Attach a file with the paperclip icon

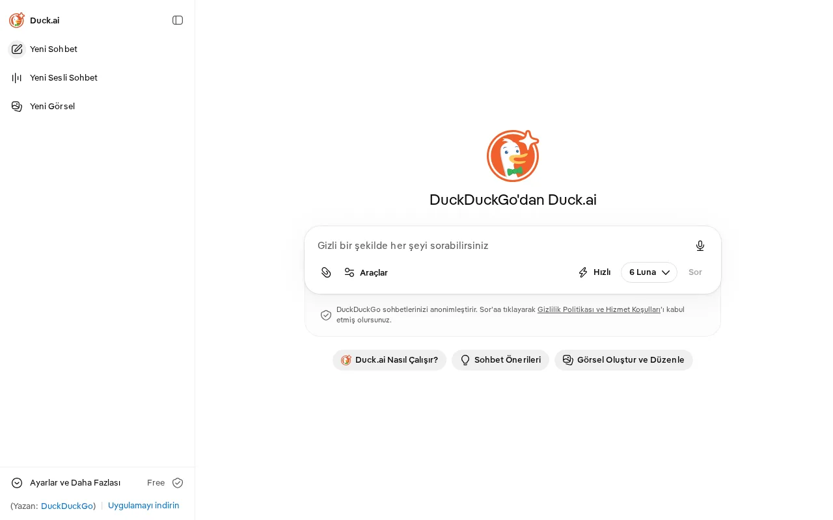326,272
